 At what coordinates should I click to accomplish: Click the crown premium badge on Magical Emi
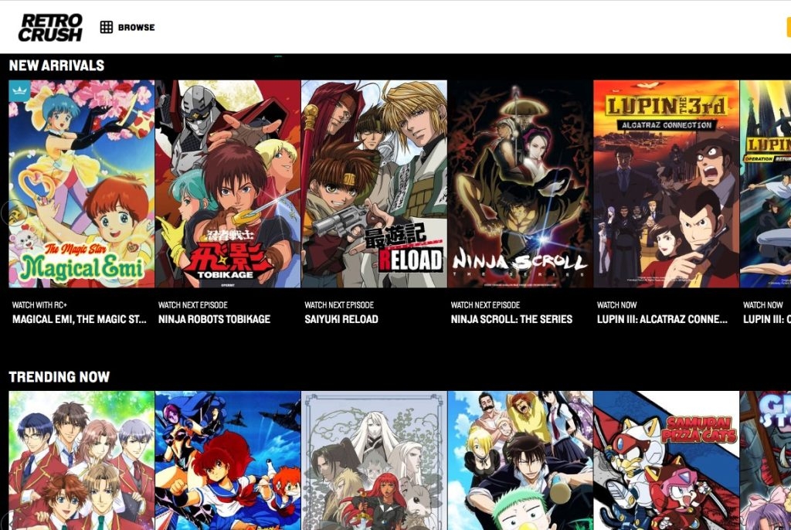[x=19, y=91]
